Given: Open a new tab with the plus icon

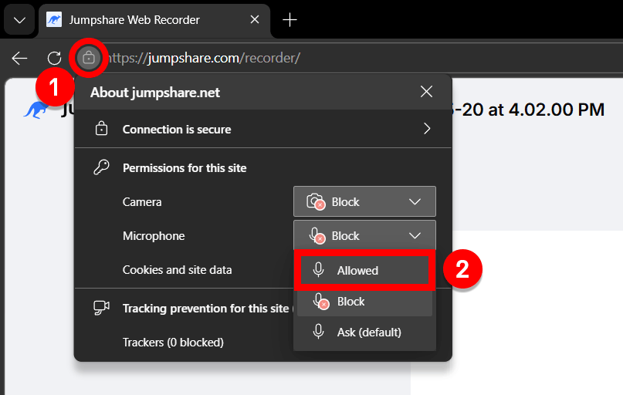Looking at the screenshot, I should 289,19.
